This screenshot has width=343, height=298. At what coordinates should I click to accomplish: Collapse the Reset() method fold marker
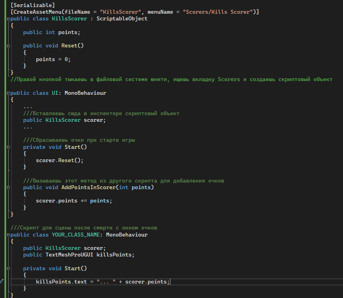[x=8, y=46]
